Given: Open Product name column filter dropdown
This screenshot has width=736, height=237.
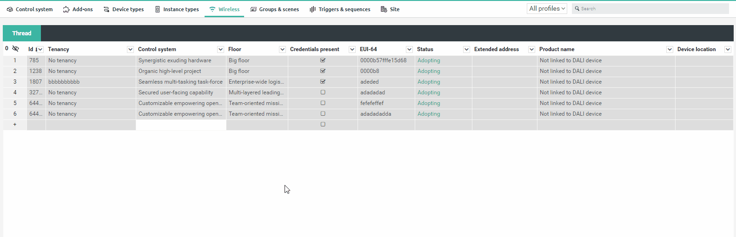Looking at the screenshot, I should coord(670,49).
